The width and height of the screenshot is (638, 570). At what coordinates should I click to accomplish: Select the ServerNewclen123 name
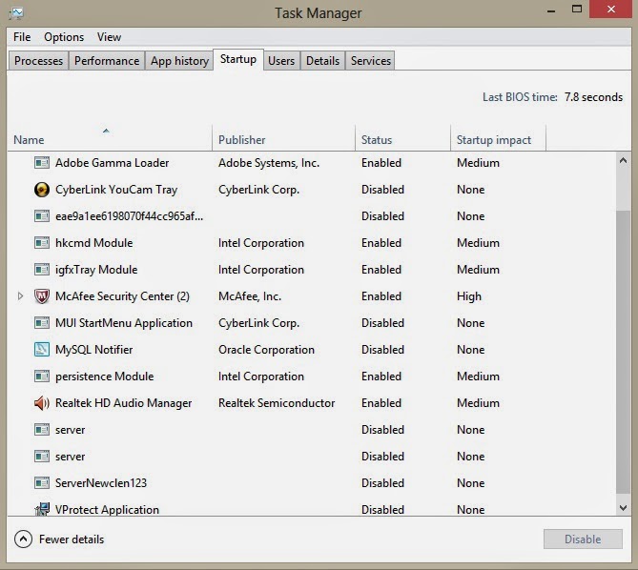click(x=101, y=483)
